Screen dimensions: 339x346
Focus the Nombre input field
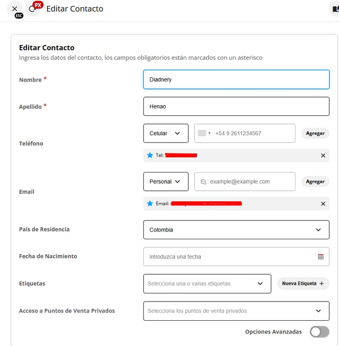pyautogui.click(x=236, y=79)
